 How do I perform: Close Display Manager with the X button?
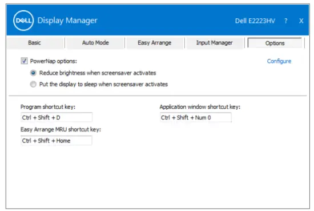pyautogui.click(x=301, y=21)
